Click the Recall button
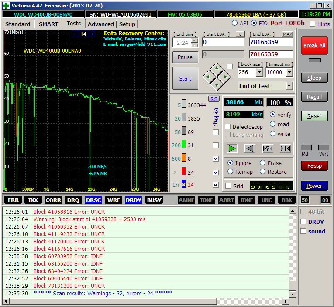This screenshot has height=307, width=334. tap(314, 97)
